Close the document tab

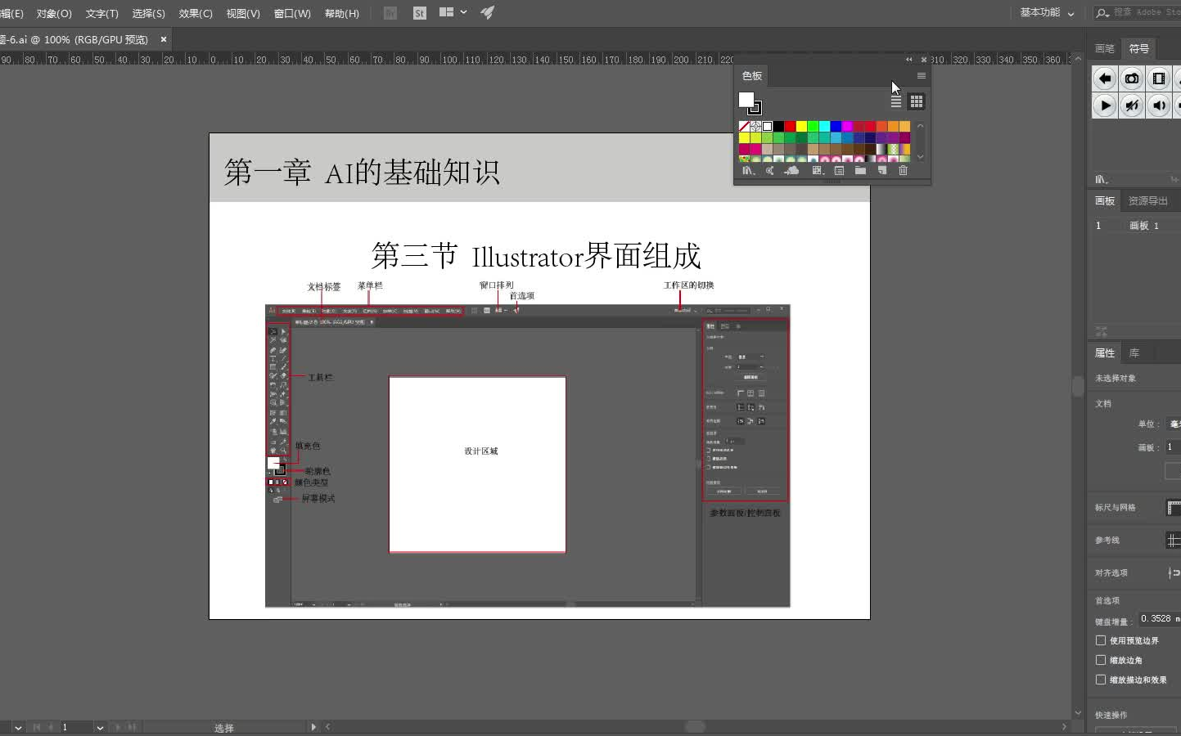pyautogui.click(x=164, y=38)
